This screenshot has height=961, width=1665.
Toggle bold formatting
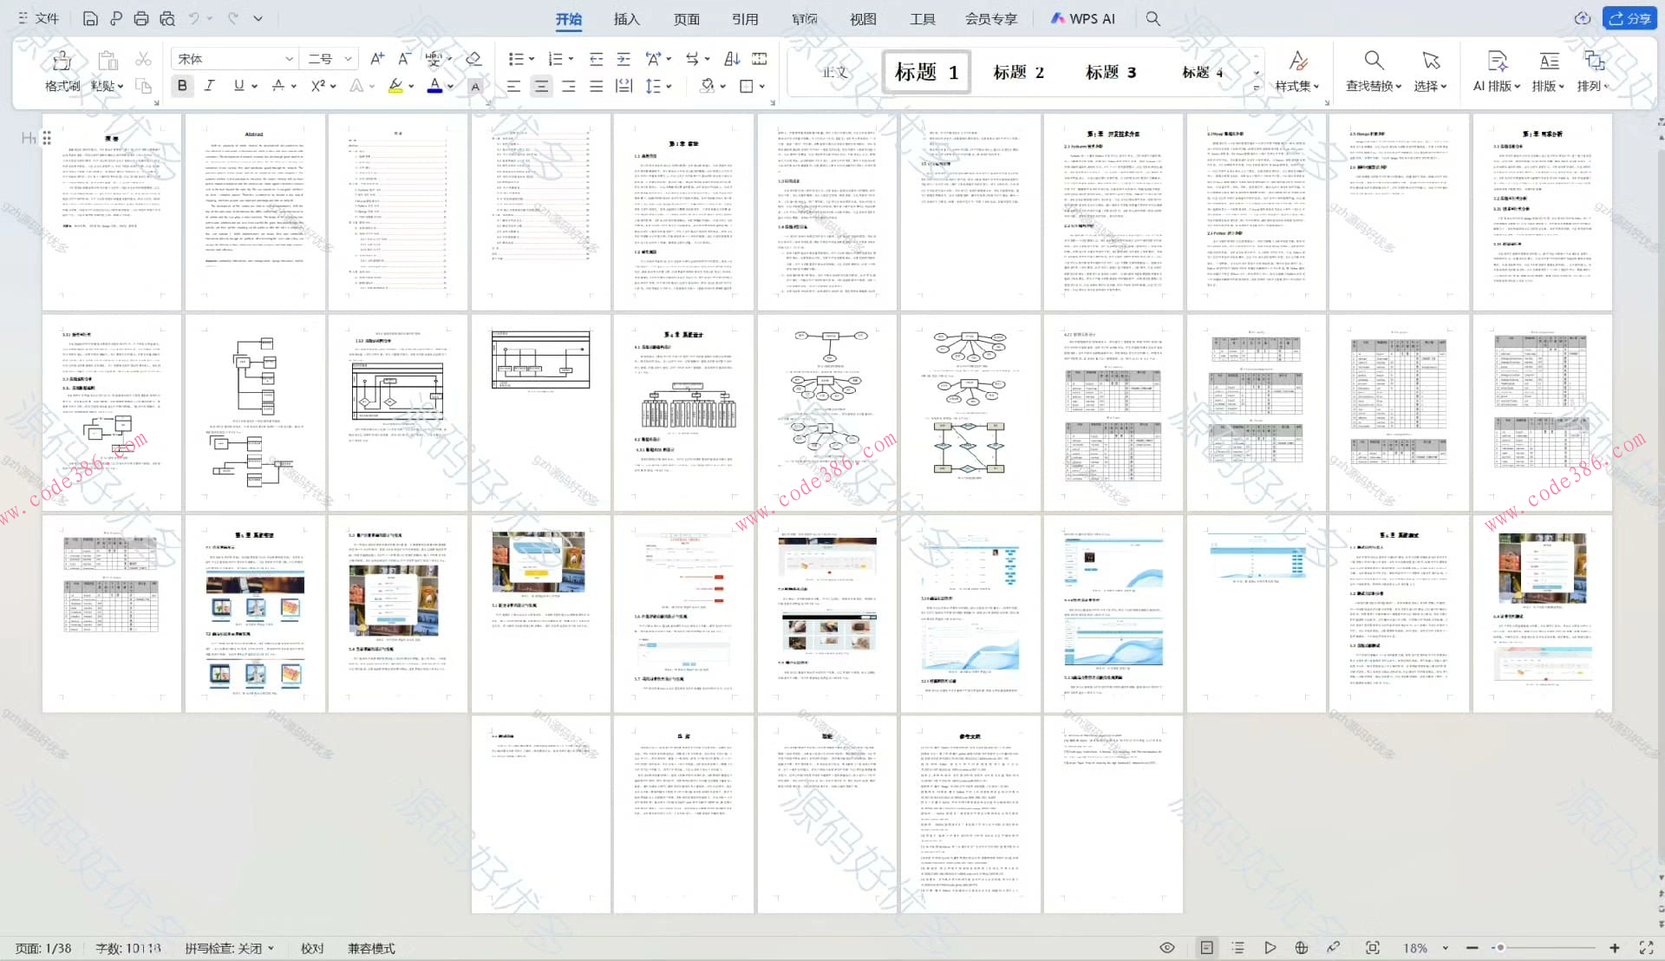pos(182,85)
